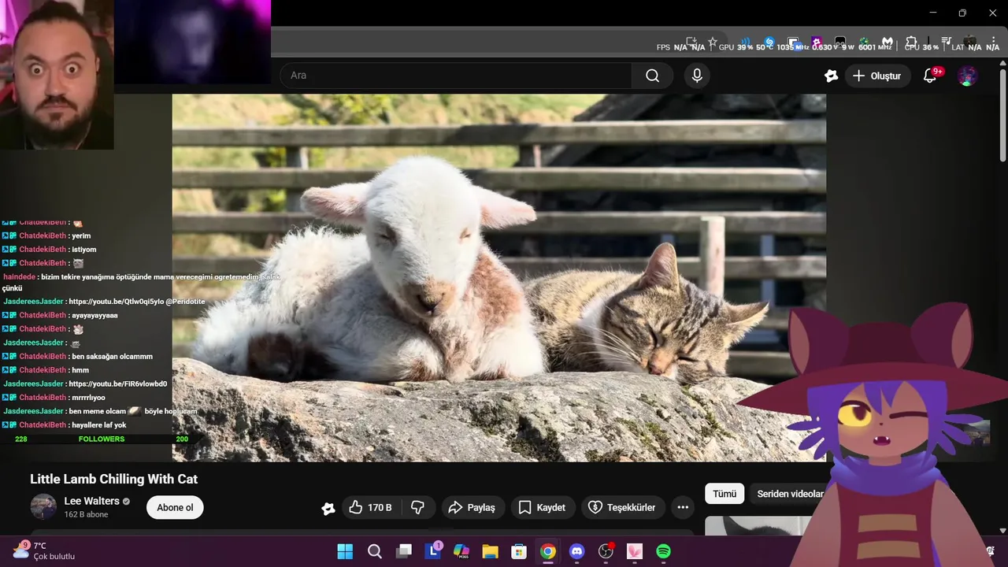Open Microsoft Store from the taskbar
This screenshot has width=1008, height=567.
pos(519,551)
